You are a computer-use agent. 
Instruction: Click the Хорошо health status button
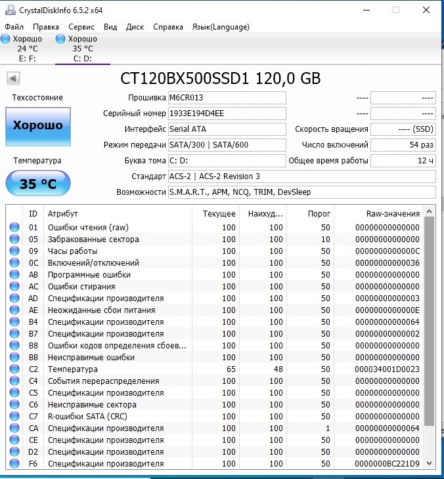[38, 126]
